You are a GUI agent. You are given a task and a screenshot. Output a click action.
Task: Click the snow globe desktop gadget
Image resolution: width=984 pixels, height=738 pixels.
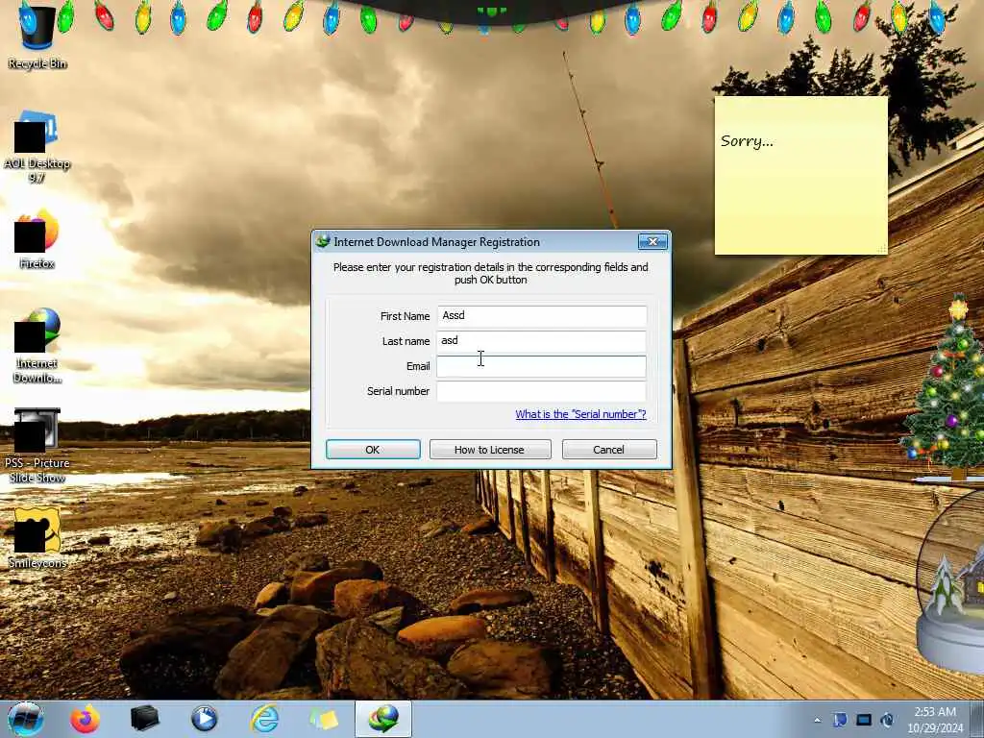950,580
